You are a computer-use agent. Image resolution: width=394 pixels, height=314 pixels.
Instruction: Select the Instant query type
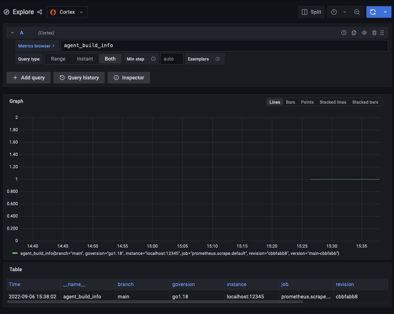pyautogui.click(x=85, y=58)
